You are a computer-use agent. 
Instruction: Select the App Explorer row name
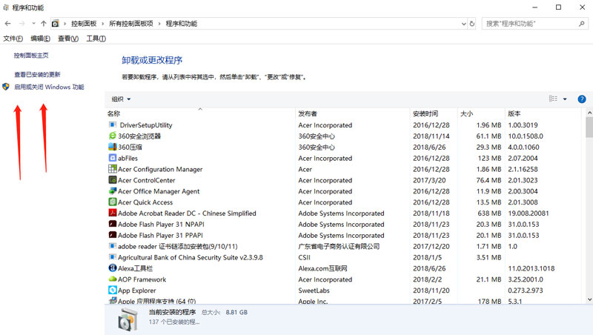[137, 291]
